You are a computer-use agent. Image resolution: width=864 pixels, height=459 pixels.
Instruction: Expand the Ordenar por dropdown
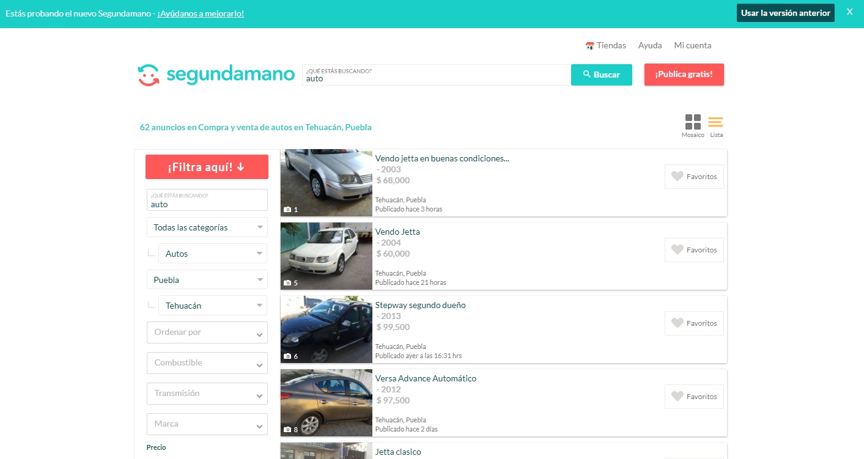207,332
